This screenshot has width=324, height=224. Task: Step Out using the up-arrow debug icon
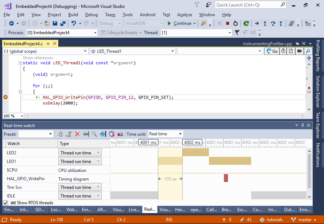[x=281, y=24]
